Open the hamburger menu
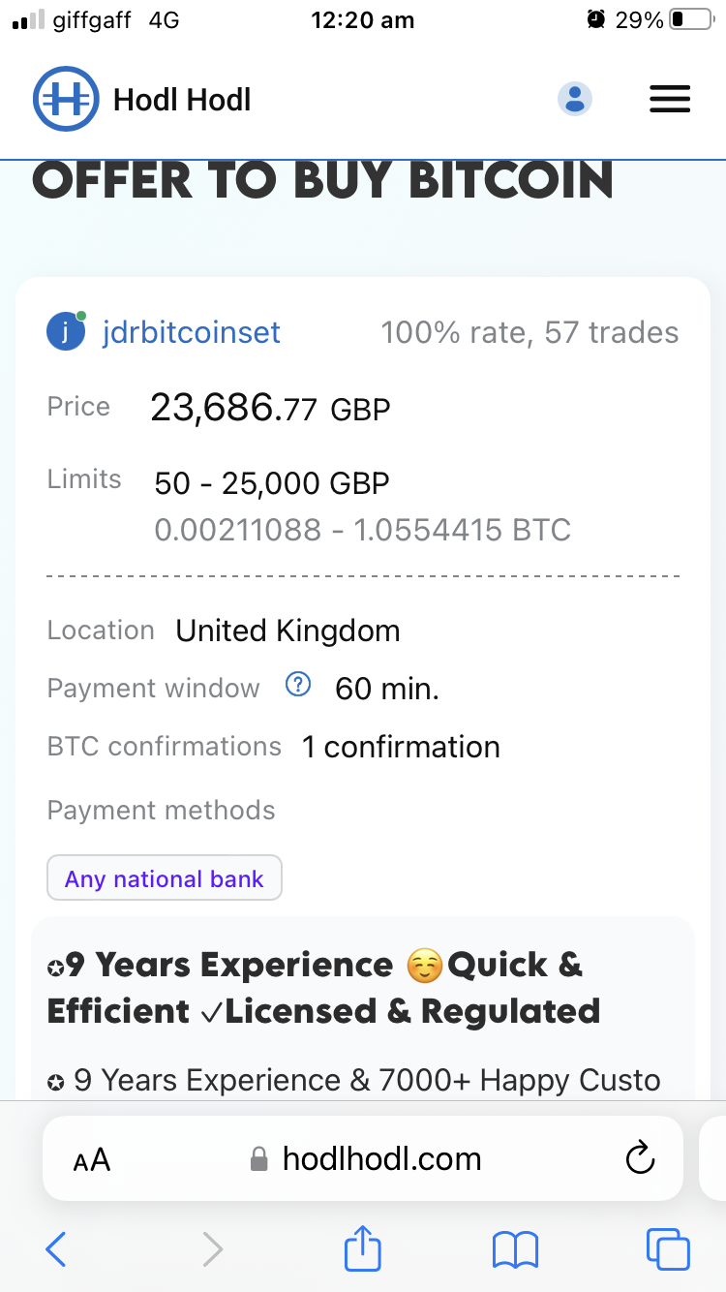 point(669,99)
